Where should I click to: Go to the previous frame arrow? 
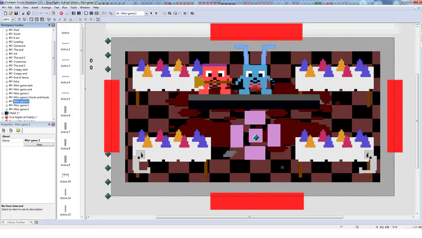151,13
